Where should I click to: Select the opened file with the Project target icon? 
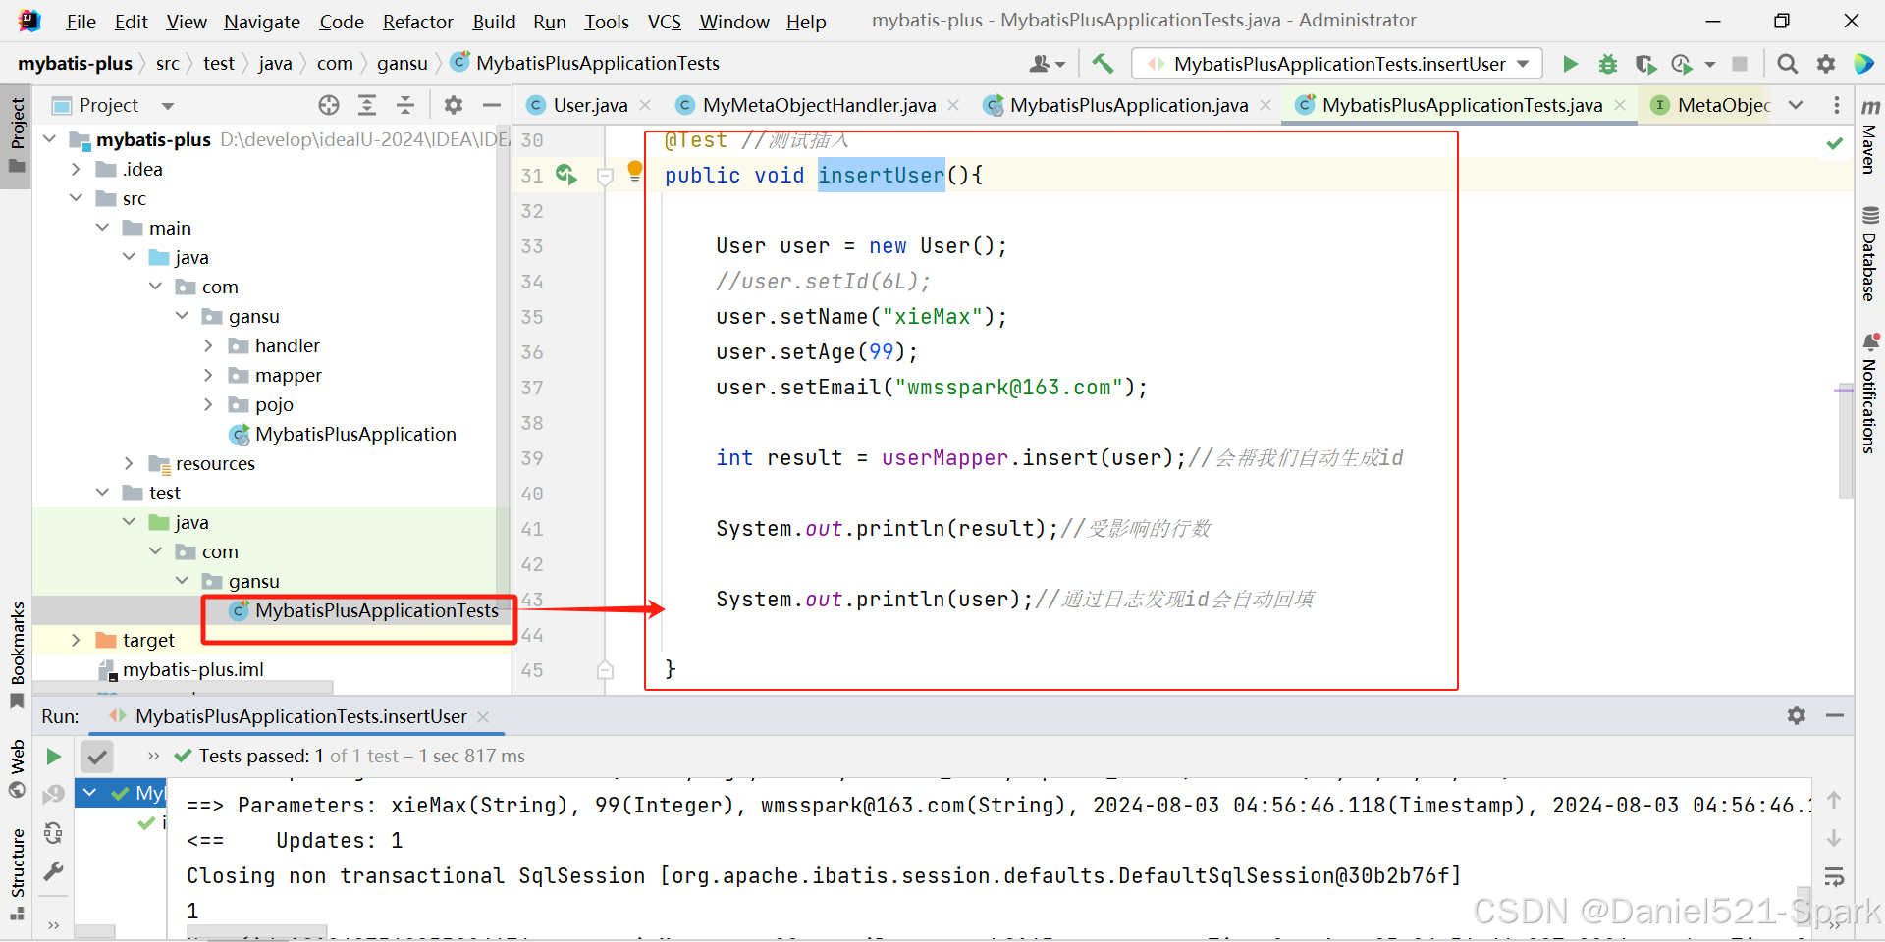[329, 105]
